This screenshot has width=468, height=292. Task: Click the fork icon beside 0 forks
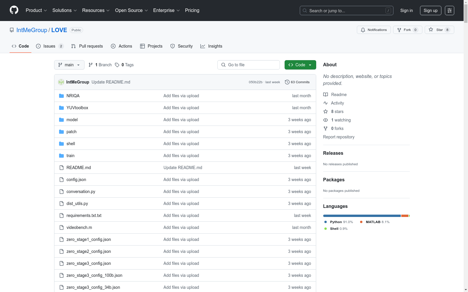(x=326, y=128)
